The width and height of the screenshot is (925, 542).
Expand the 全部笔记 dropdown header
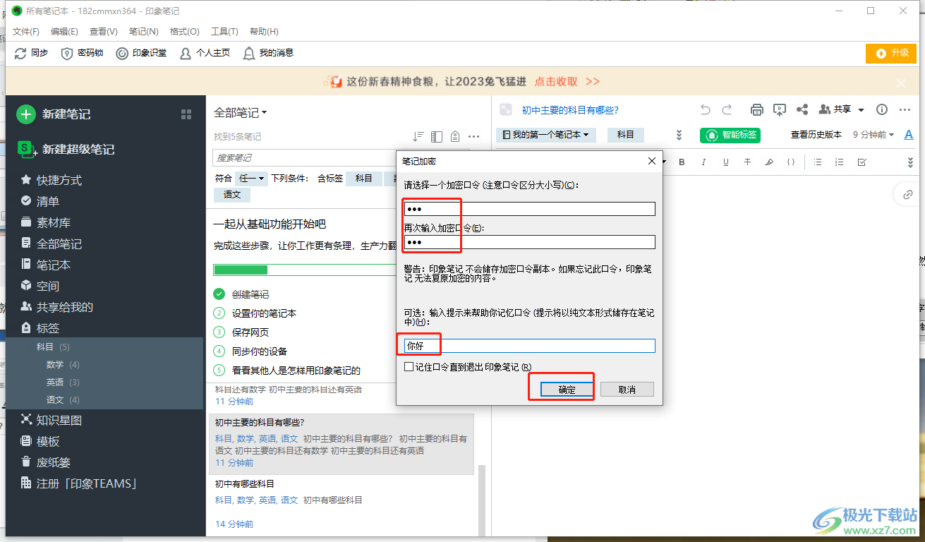241,112
